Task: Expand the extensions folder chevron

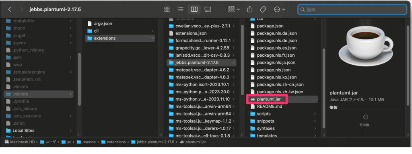Action: point(152,38)
